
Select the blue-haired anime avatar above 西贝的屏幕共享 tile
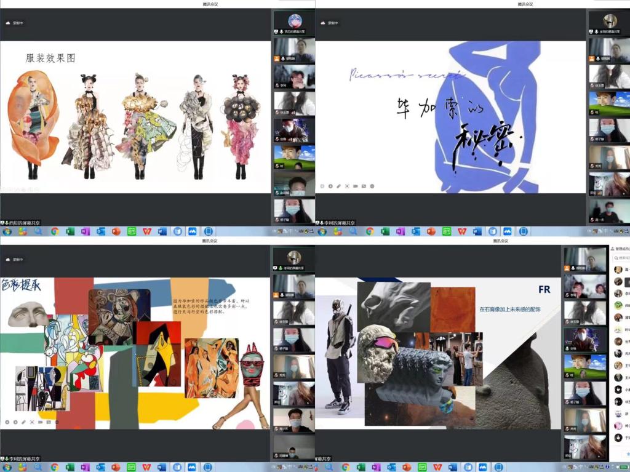click(295, 20)
